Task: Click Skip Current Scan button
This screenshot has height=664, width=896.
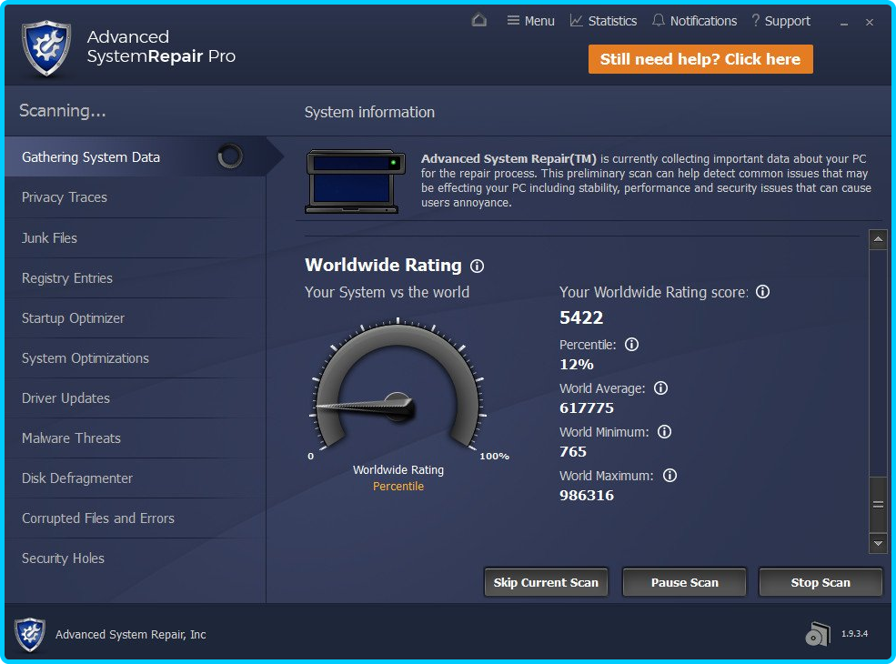Action: (x=546, y=582)
